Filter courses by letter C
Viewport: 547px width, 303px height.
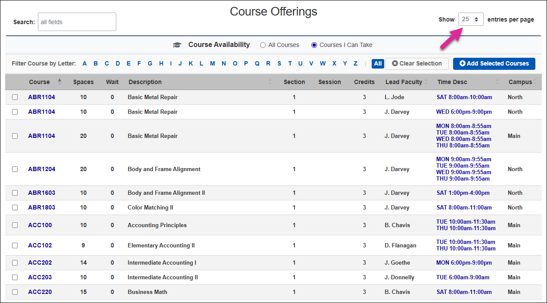[x=107, y=63]
